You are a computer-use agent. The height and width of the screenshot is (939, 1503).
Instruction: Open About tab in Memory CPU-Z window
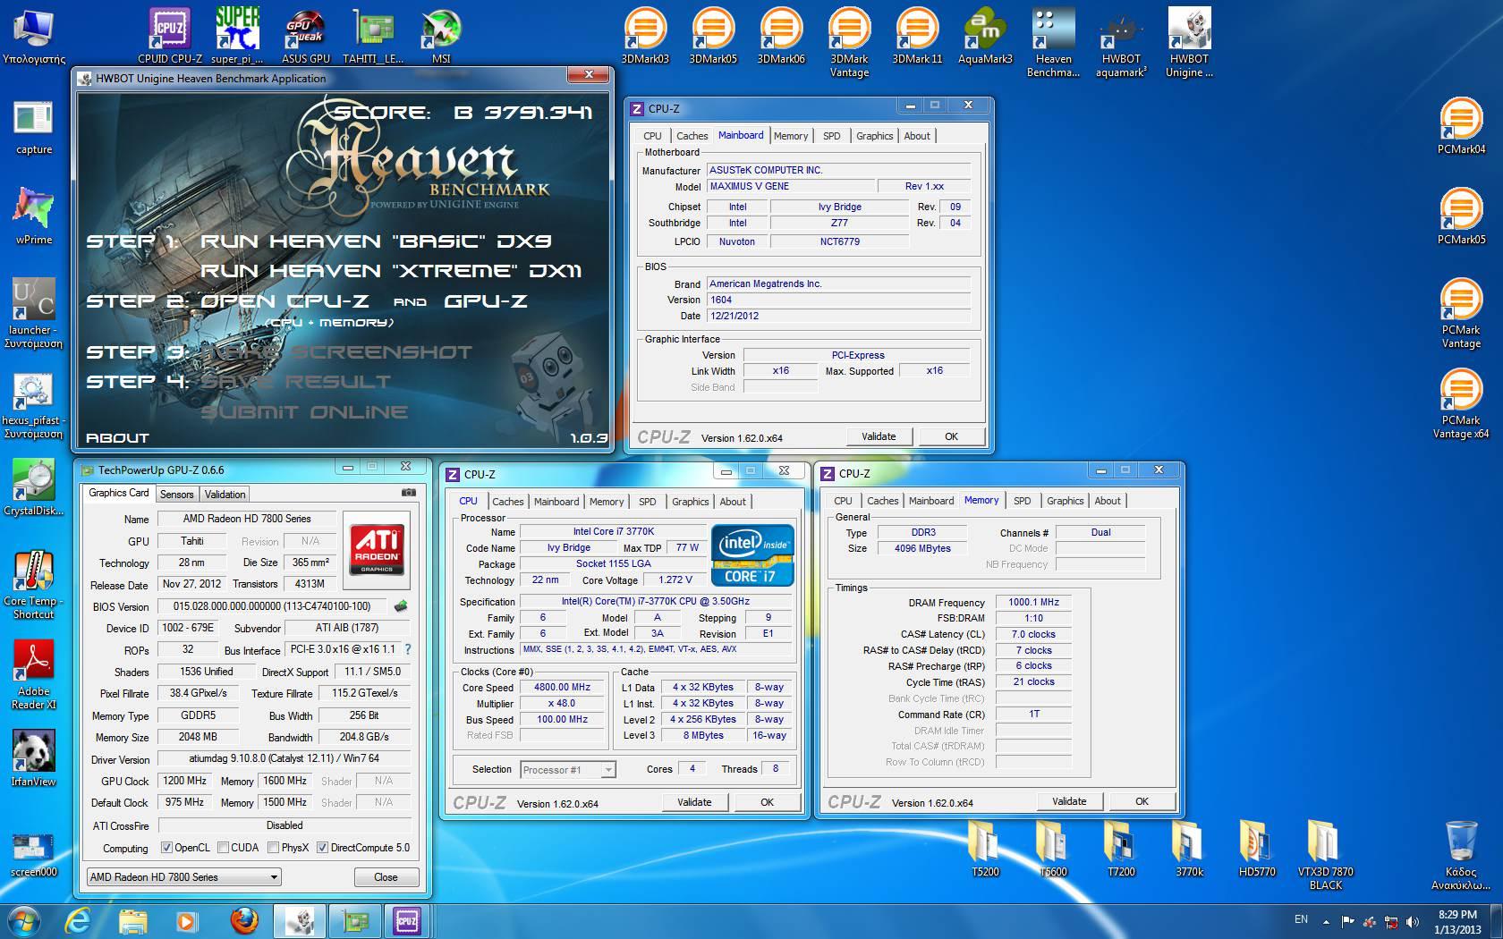1107,501
